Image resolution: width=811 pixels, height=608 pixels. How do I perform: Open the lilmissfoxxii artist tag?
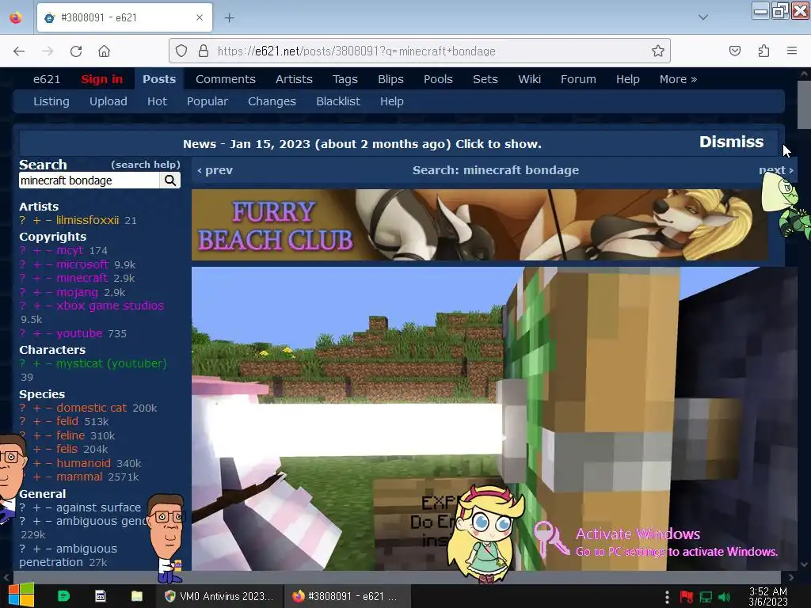click(87, 220)
